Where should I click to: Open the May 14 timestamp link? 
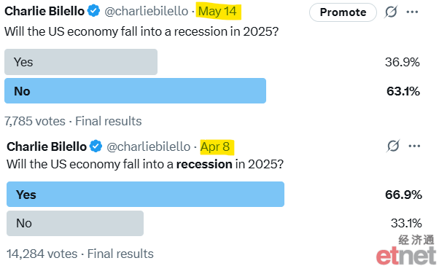[217, 12]
